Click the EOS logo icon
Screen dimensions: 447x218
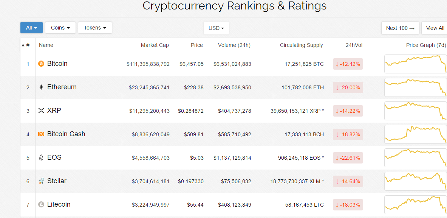point(41,158)
